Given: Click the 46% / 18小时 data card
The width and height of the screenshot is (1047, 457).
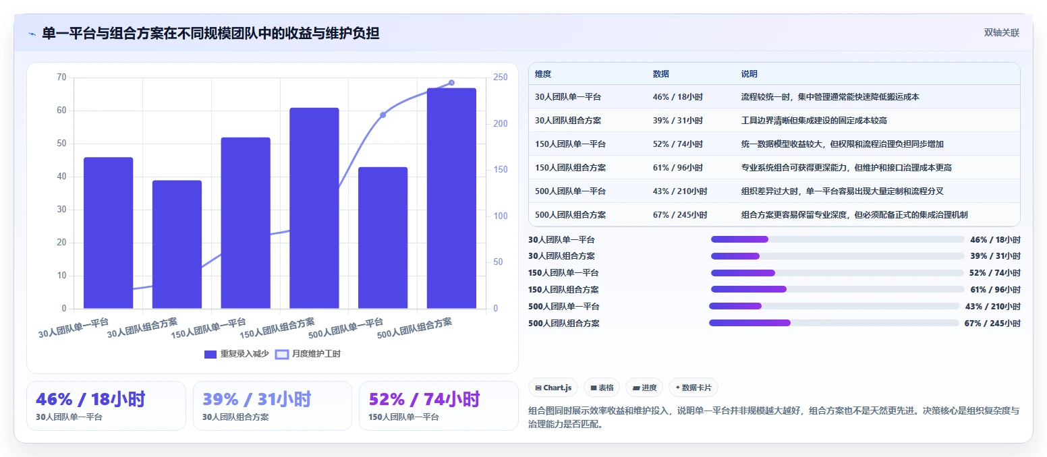Looking at the screenshot, I should [106, 406].
